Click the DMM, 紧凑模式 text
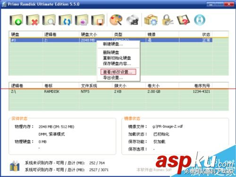This screenshot has height=177, width=236. pyautogui.click(x=51, y=134)
